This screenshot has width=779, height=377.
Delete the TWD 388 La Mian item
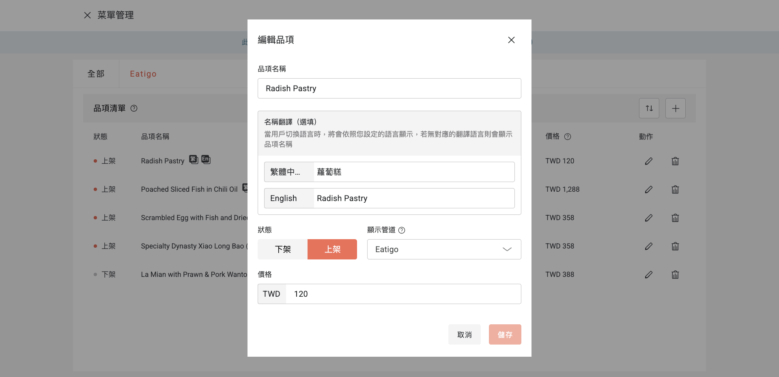click(x=675, y=274)
